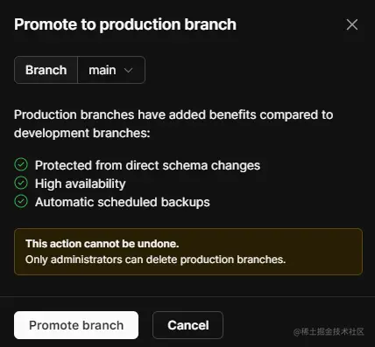The width and height of the screenshot is (375, 347).
Task: Select the 'Protected from direct schema changes' text
Action: click(147, 165)
